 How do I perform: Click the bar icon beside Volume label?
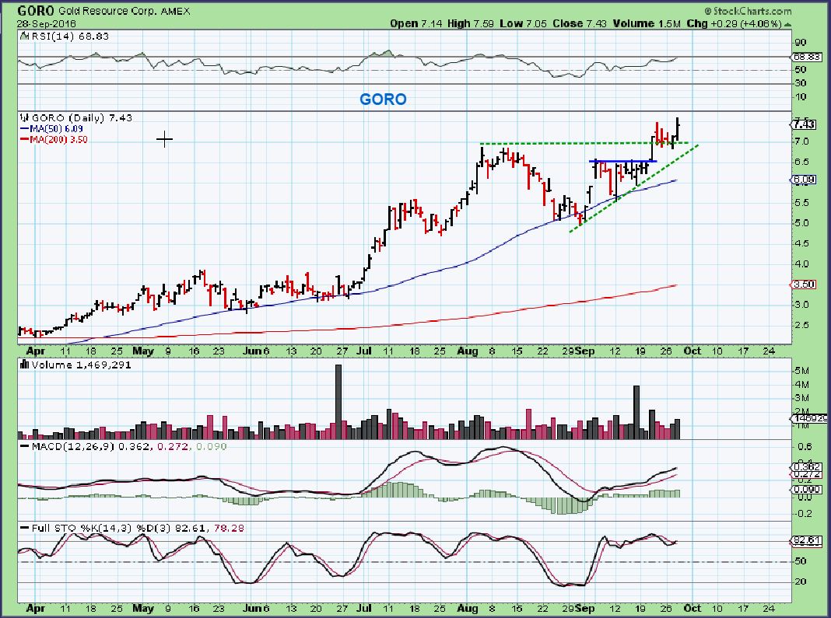pos(24,365)
